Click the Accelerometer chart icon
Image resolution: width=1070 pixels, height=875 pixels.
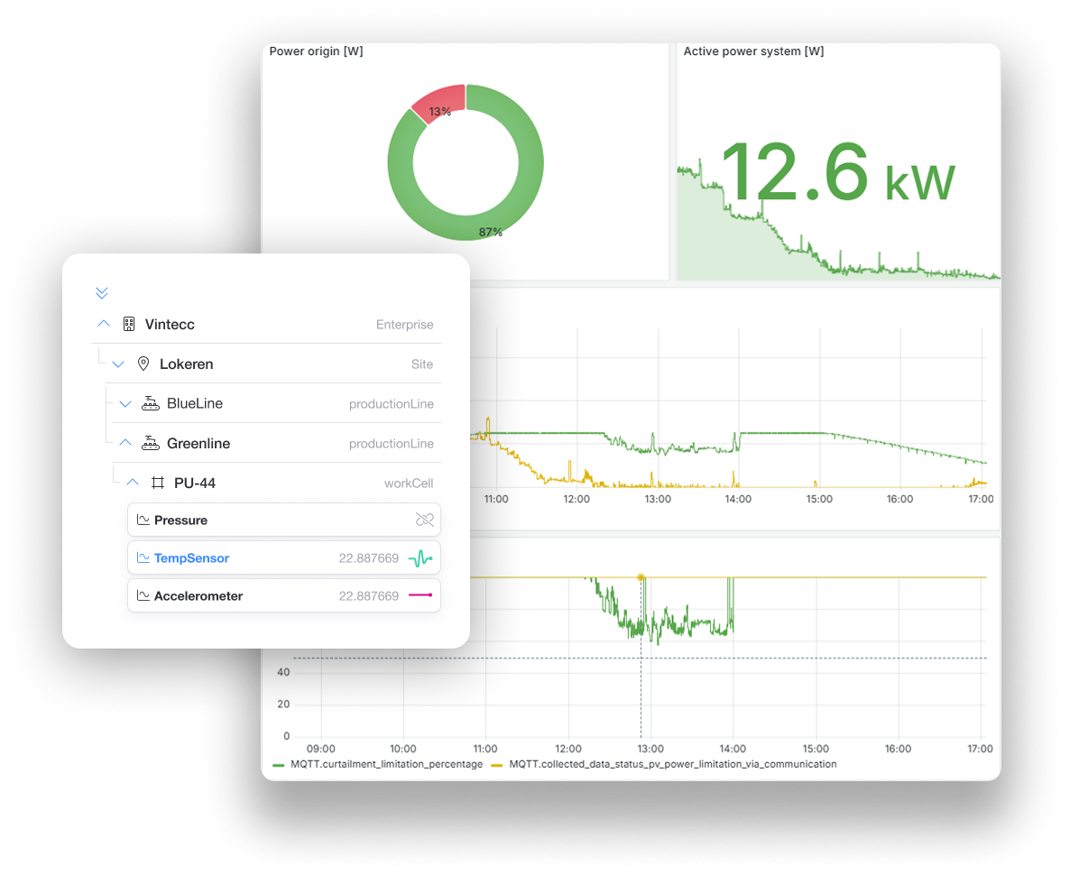143,596
